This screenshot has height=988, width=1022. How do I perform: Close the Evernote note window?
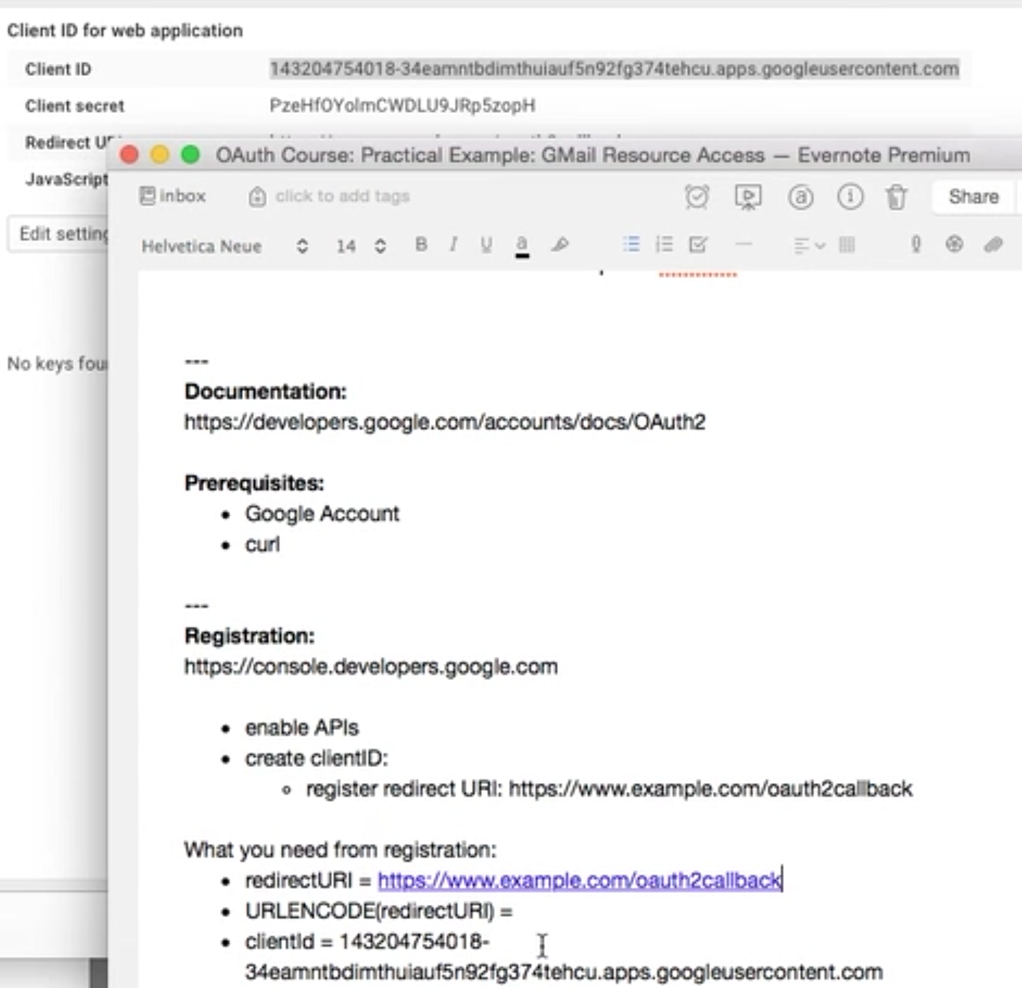click(x=130, y=154)
